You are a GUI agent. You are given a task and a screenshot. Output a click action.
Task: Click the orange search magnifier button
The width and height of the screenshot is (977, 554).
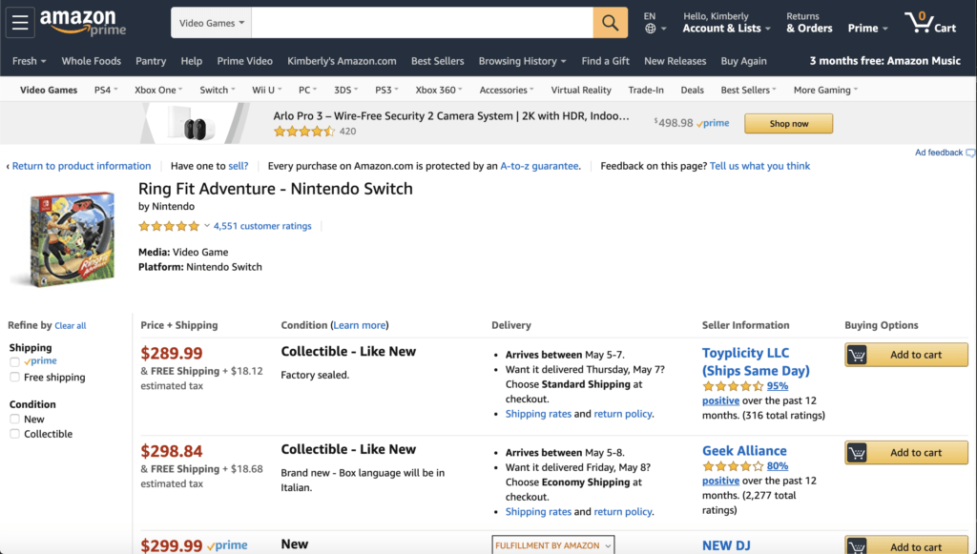tap(610, 22)
